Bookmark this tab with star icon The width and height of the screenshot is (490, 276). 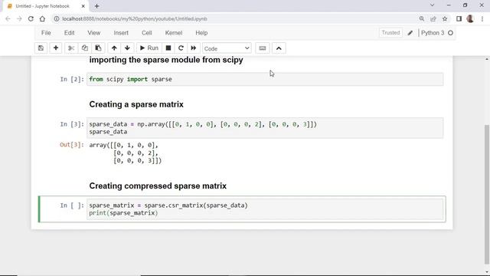(x=445, y=18)
